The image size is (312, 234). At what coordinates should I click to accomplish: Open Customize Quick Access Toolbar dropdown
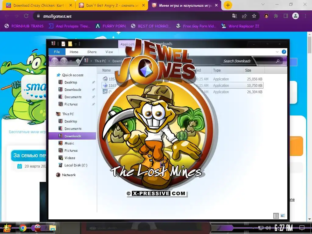coord(76,44)
